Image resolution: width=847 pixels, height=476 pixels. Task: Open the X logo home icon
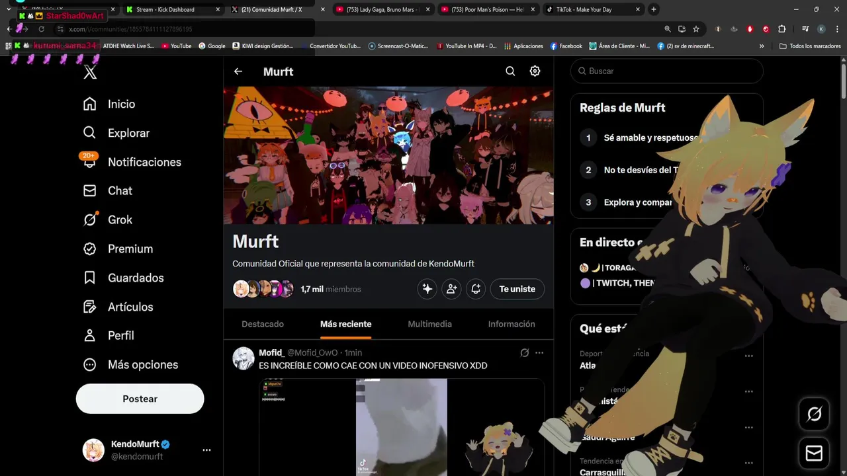91,73
